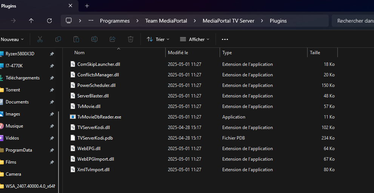Viewport: 374px width, 193px height.
Task: Open a new tab with plus button
Action: pos(87,6)
